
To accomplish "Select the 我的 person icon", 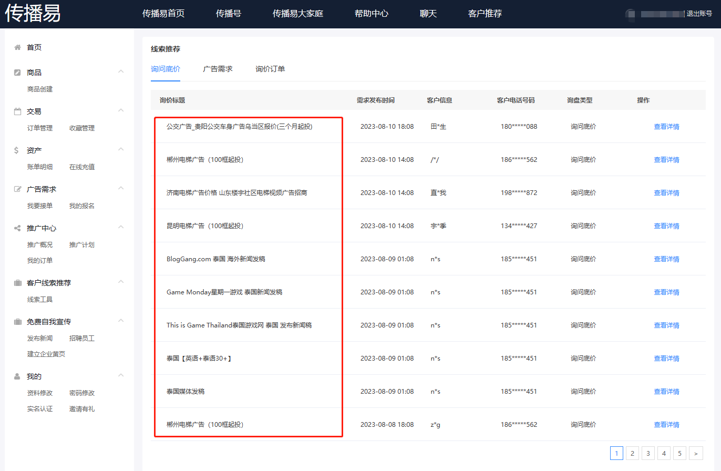I will coord(18,375).
